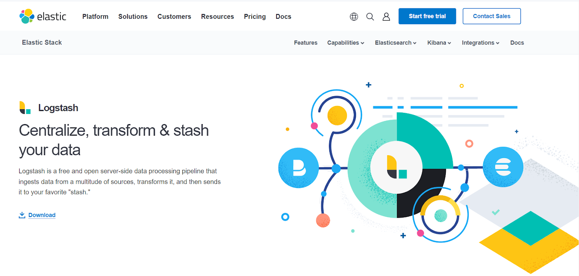
Task: Open the language globe selector
Action: tap(354, 17)
